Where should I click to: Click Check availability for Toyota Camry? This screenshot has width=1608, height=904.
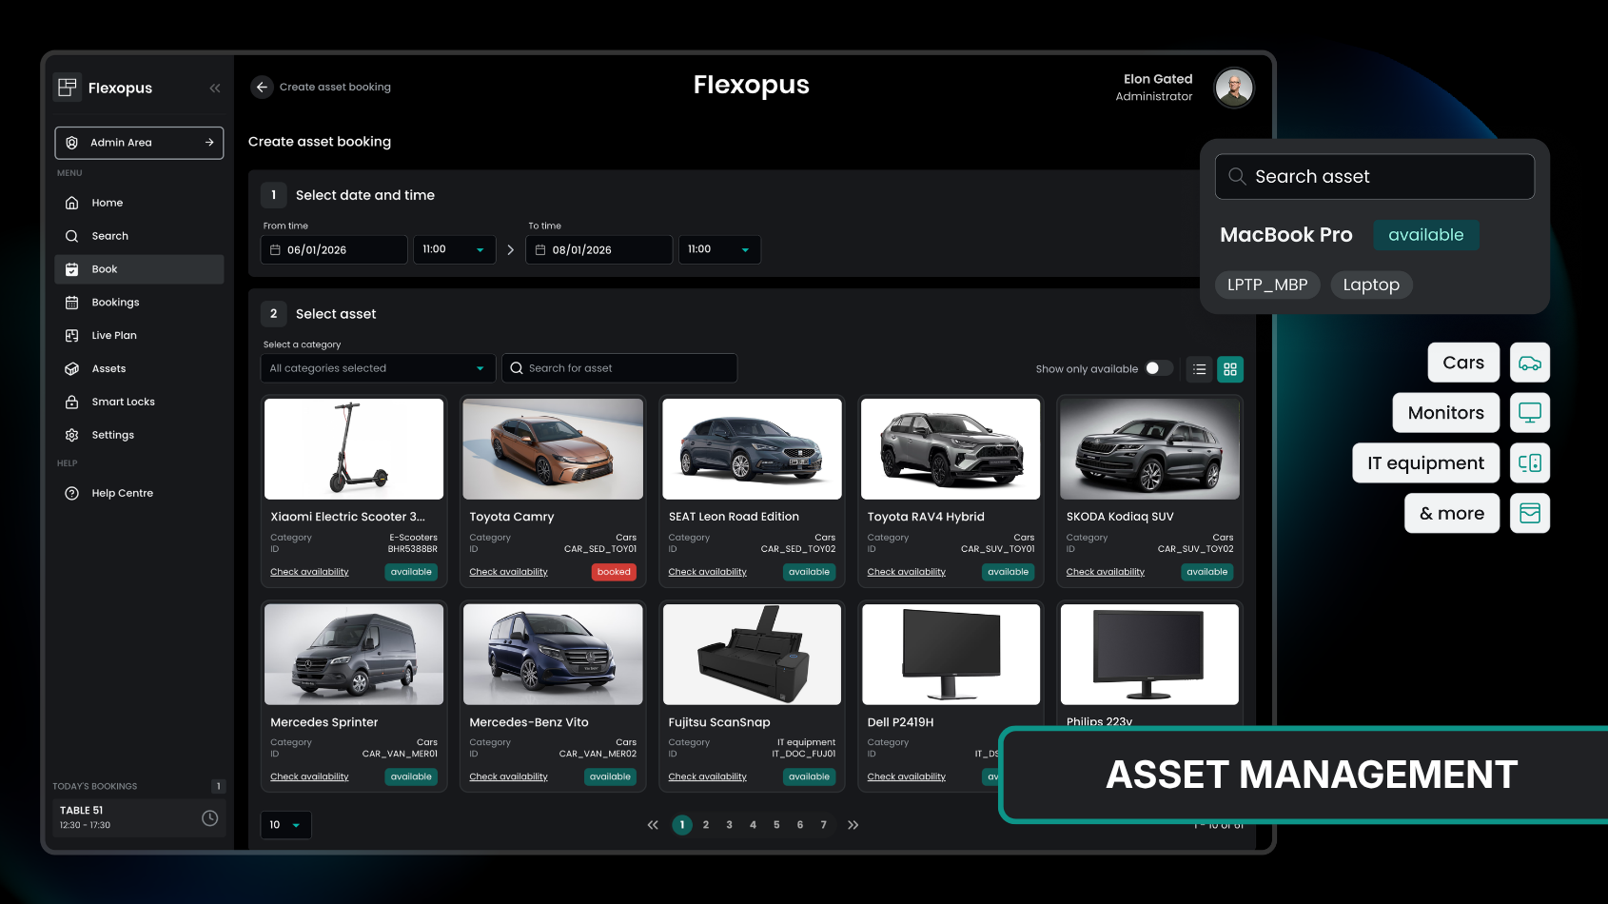pyautogui.click(x=508, y=572)
